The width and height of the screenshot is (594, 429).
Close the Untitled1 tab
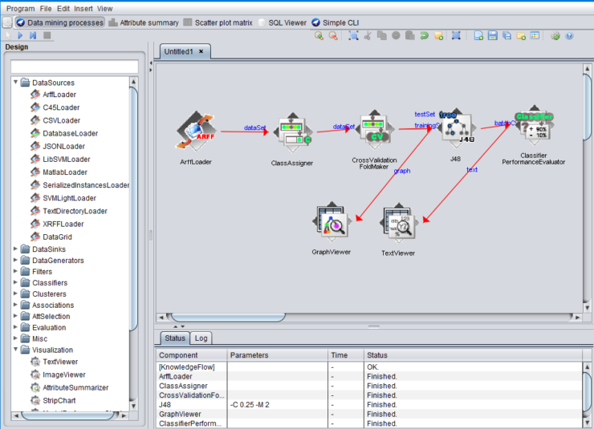[x=201, y=51]
